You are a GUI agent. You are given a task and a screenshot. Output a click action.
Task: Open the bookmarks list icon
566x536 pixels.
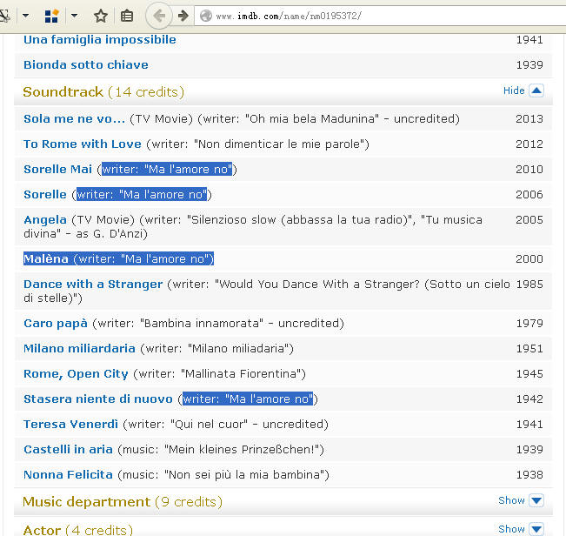click(x=127, y=16)
